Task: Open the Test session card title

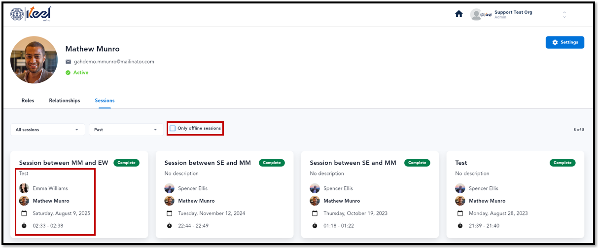Action: (x=461, y=163)
